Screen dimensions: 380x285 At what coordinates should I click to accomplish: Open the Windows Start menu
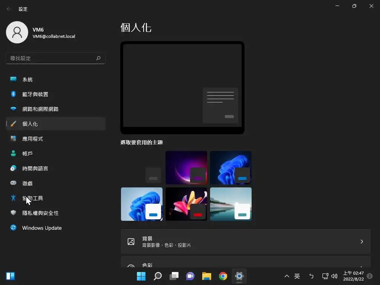tap(141, 276)
